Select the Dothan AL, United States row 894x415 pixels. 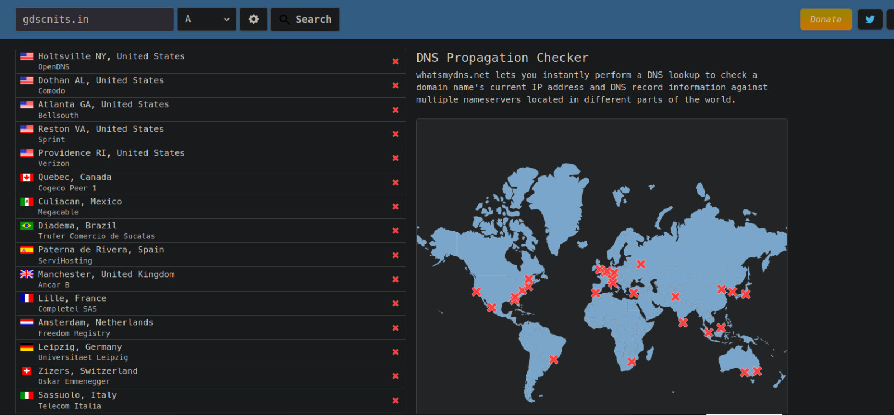pos(210,85)
